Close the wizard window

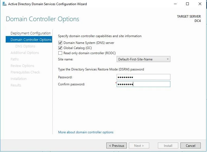tap(200, 4)
